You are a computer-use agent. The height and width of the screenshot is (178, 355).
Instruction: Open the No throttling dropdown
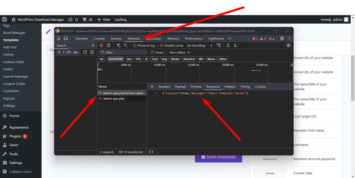[200, 45]
